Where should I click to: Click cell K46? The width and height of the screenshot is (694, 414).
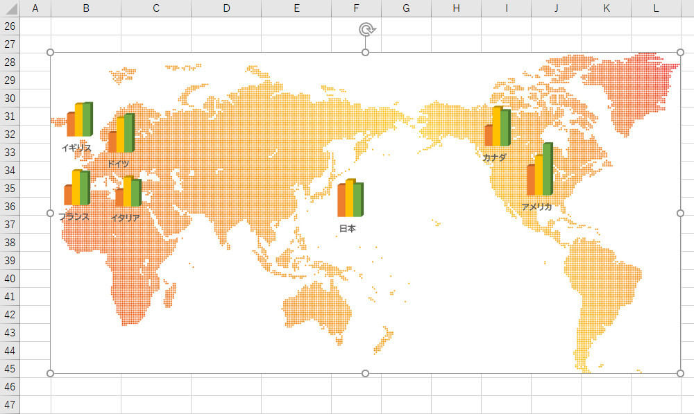pyautogui.click(x=607, y=386)
